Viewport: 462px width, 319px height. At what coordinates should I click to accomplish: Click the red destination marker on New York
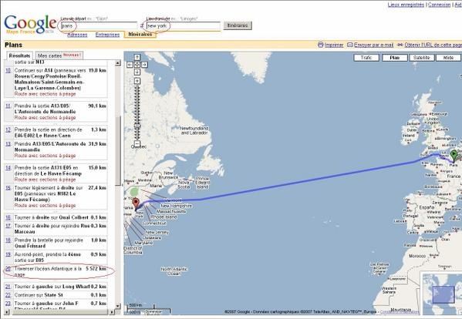click(136, 203)
